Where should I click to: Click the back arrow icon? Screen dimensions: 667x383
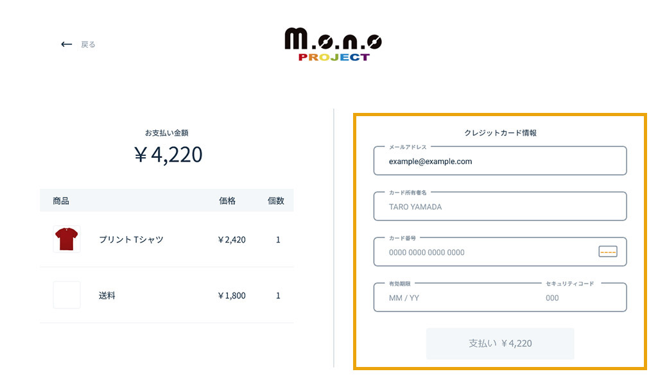tap(66, 44)
